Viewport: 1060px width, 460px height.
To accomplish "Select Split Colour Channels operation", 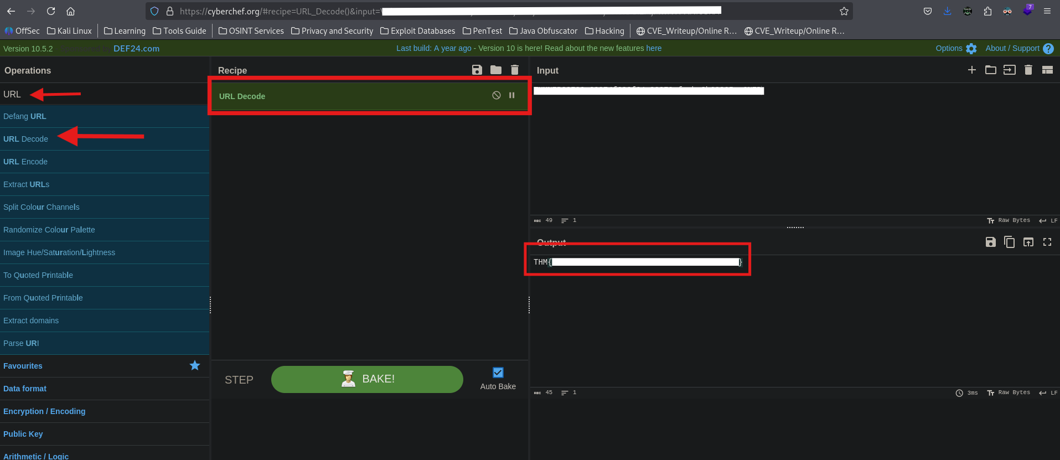I will point(105,207).
